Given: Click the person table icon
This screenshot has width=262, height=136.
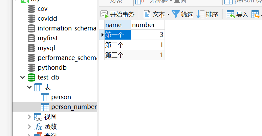Looking at the screenshot, I should coord(45,97).
